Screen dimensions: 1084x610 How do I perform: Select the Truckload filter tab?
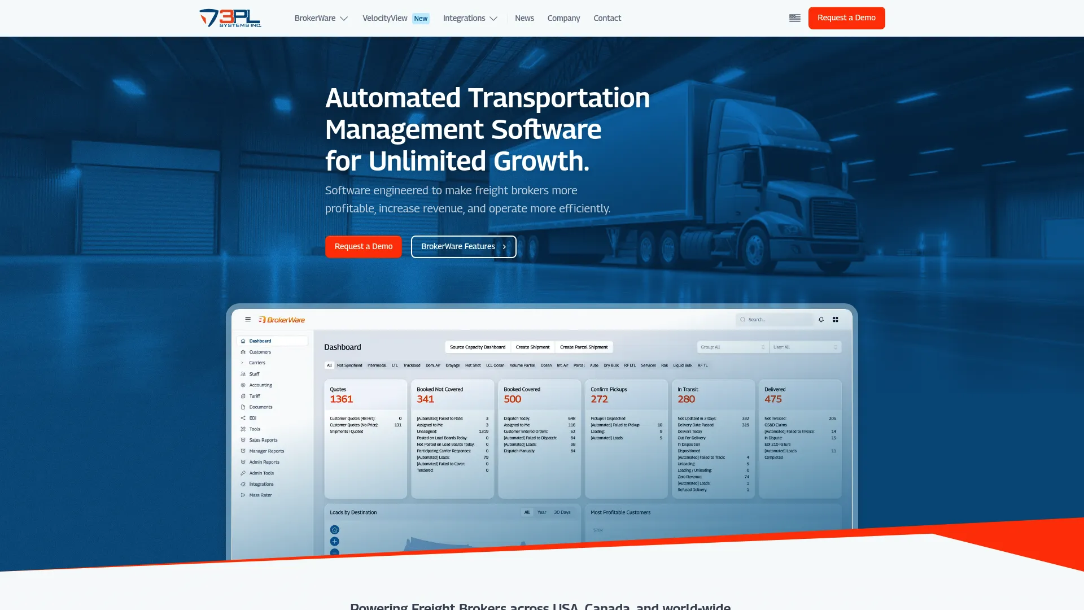412,365
